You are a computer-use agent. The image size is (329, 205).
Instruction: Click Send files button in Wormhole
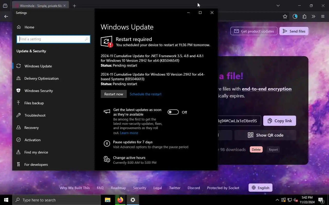click(294, 31)
